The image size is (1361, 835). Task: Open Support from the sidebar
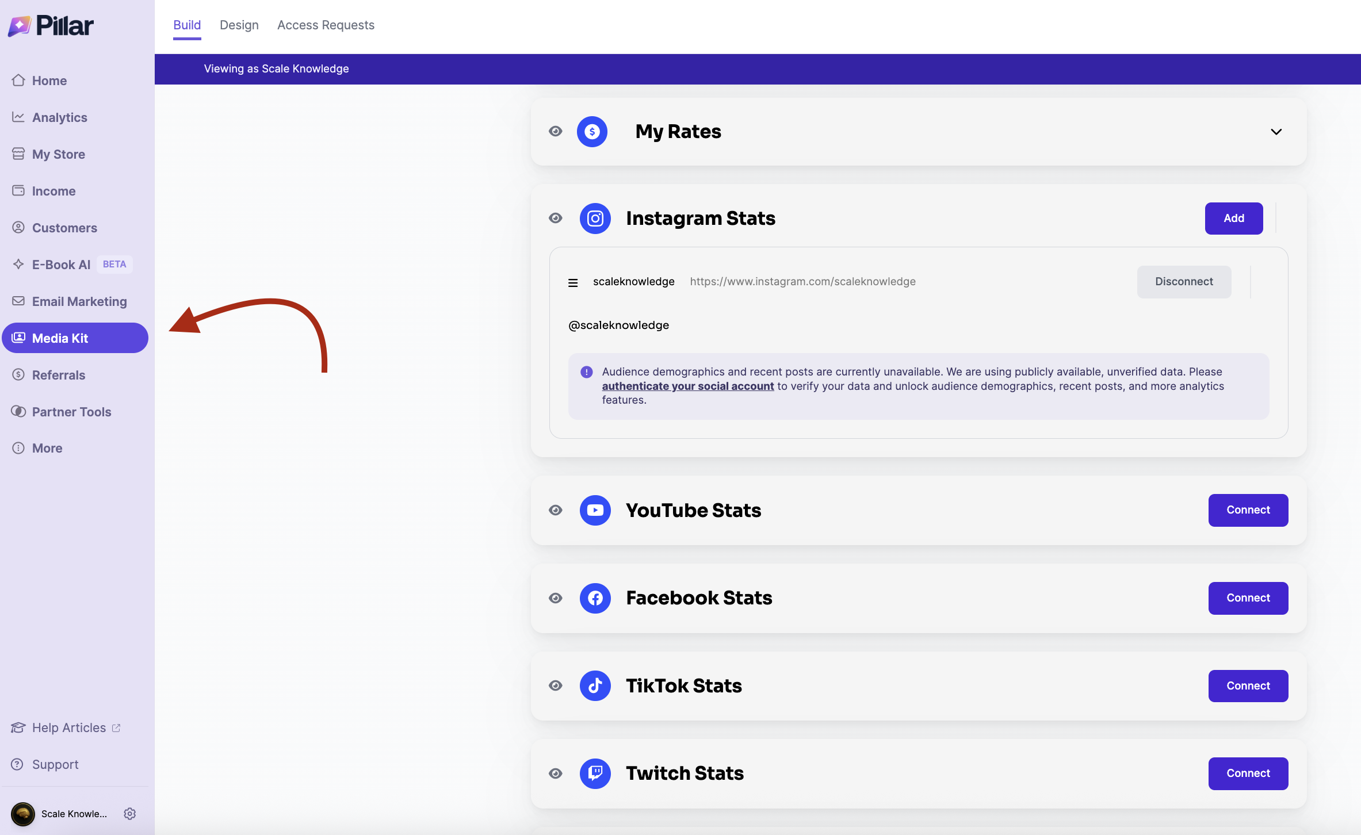pyautogui.click(x=45, y=764)
